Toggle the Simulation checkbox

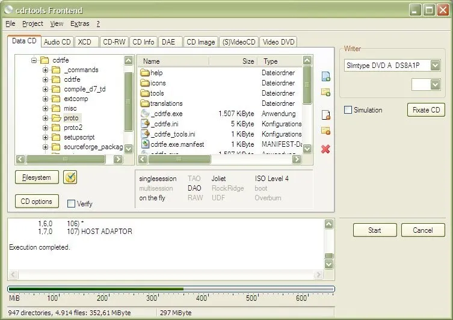click(x=348, y=110)
